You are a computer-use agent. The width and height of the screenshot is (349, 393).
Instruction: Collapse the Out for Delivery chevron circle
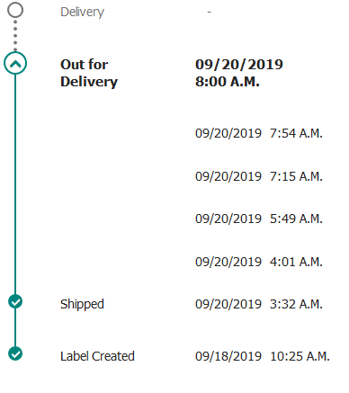[15, 63]
